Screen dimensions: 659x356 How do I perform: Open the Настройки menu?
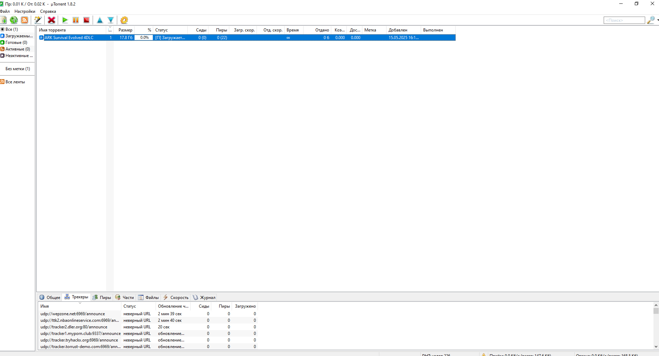25,11
